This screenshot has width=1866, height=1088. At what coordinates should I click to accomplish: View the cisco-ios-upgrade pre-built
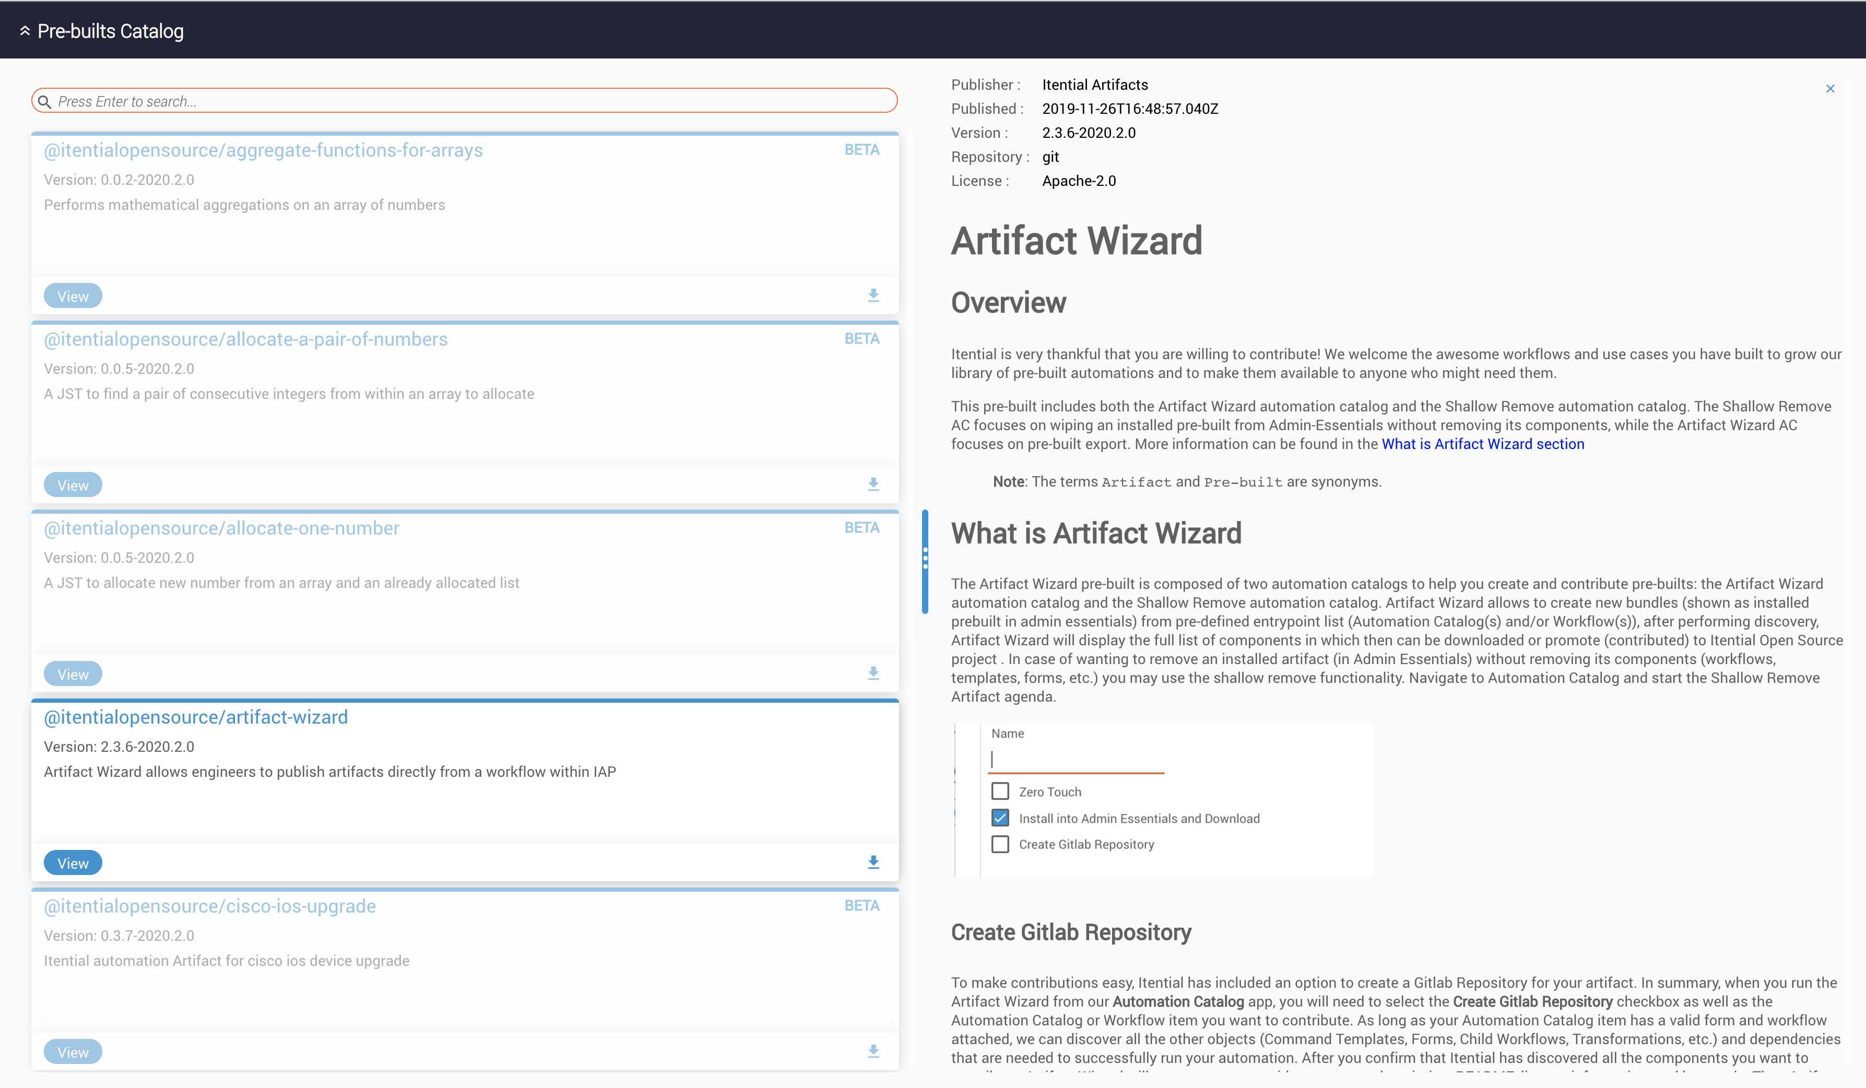pyautogui.click(x=73, y=1051)
